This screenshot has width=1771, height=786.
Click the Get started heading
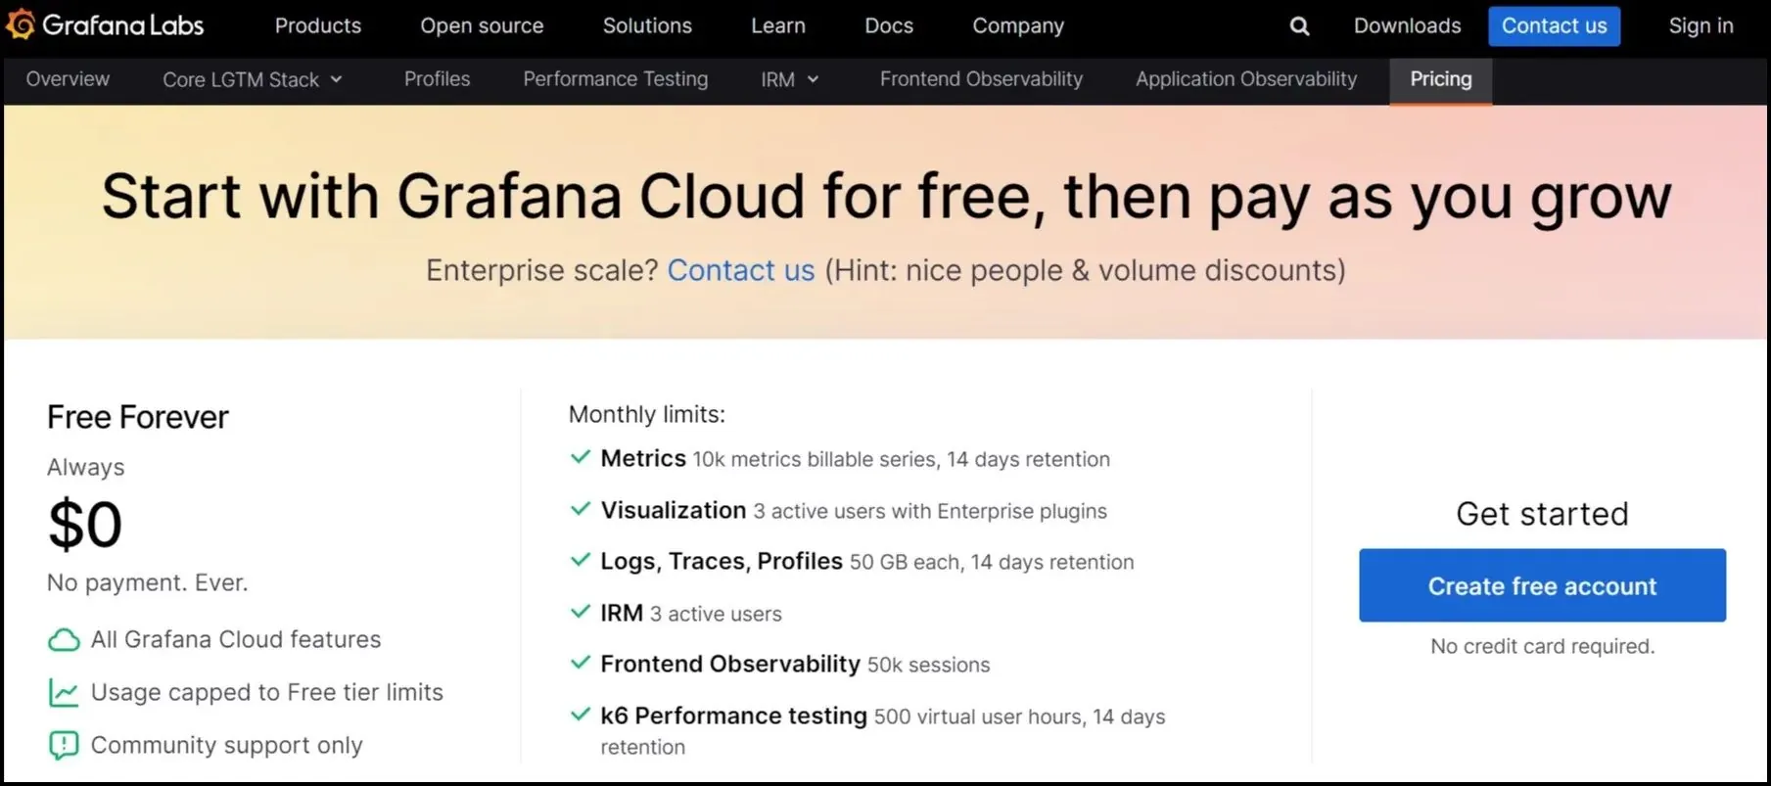pos(1542,514)
